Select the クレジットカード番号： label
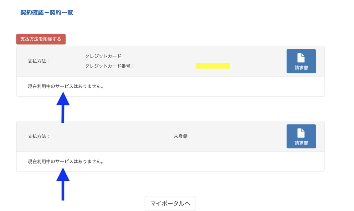354x211 pixels. tap(110, 66)
